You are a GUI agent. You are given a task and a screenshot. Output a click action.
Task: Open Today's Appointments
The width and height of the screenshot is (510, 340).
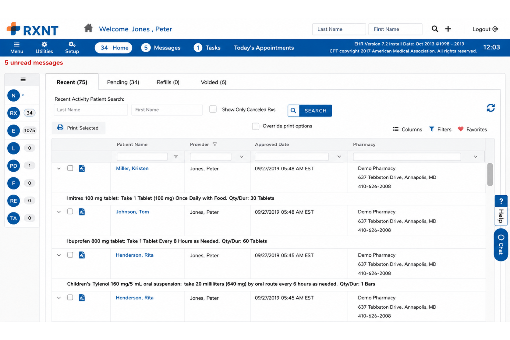pos(264,48)
